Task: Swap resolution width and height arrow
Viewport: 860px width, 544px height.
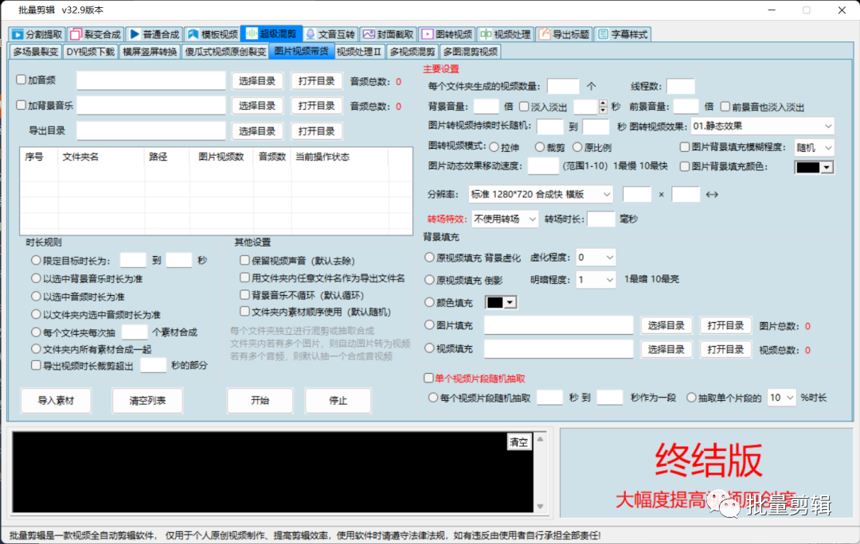Action: tap(712, 195)
